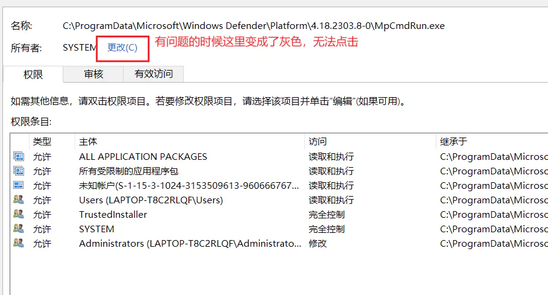The image size is (548, 295).
Task: Click the SYSTEM entry group icon
Action: point(19,229)
